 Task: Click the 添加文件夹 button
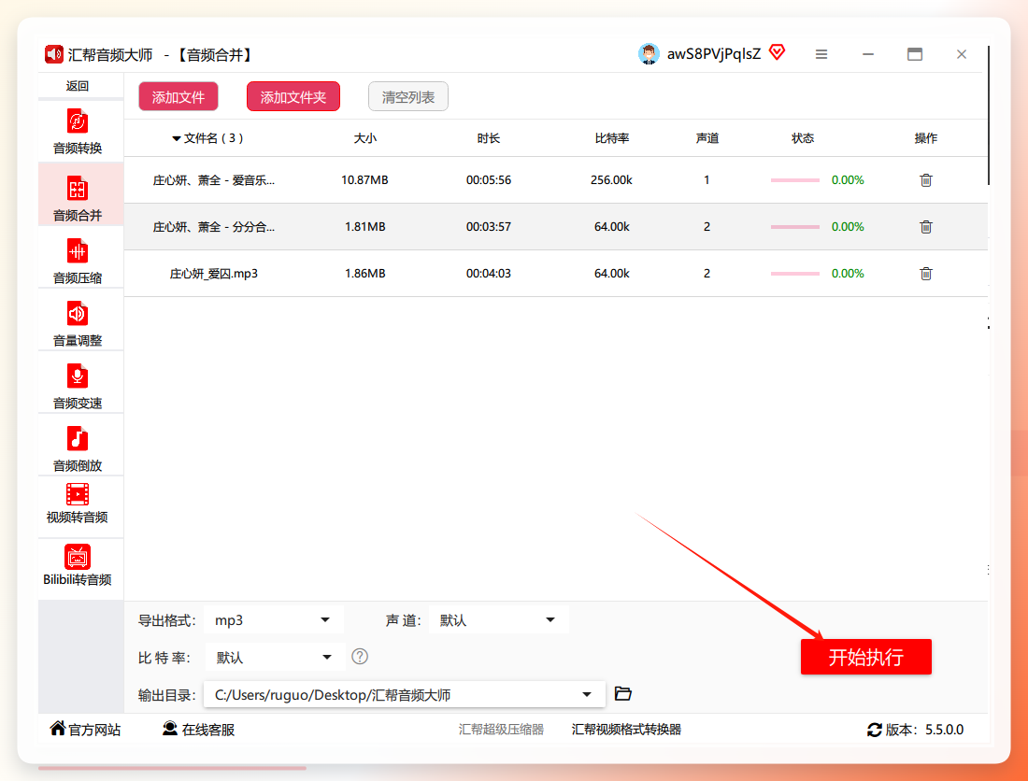[x=293, y=97]
